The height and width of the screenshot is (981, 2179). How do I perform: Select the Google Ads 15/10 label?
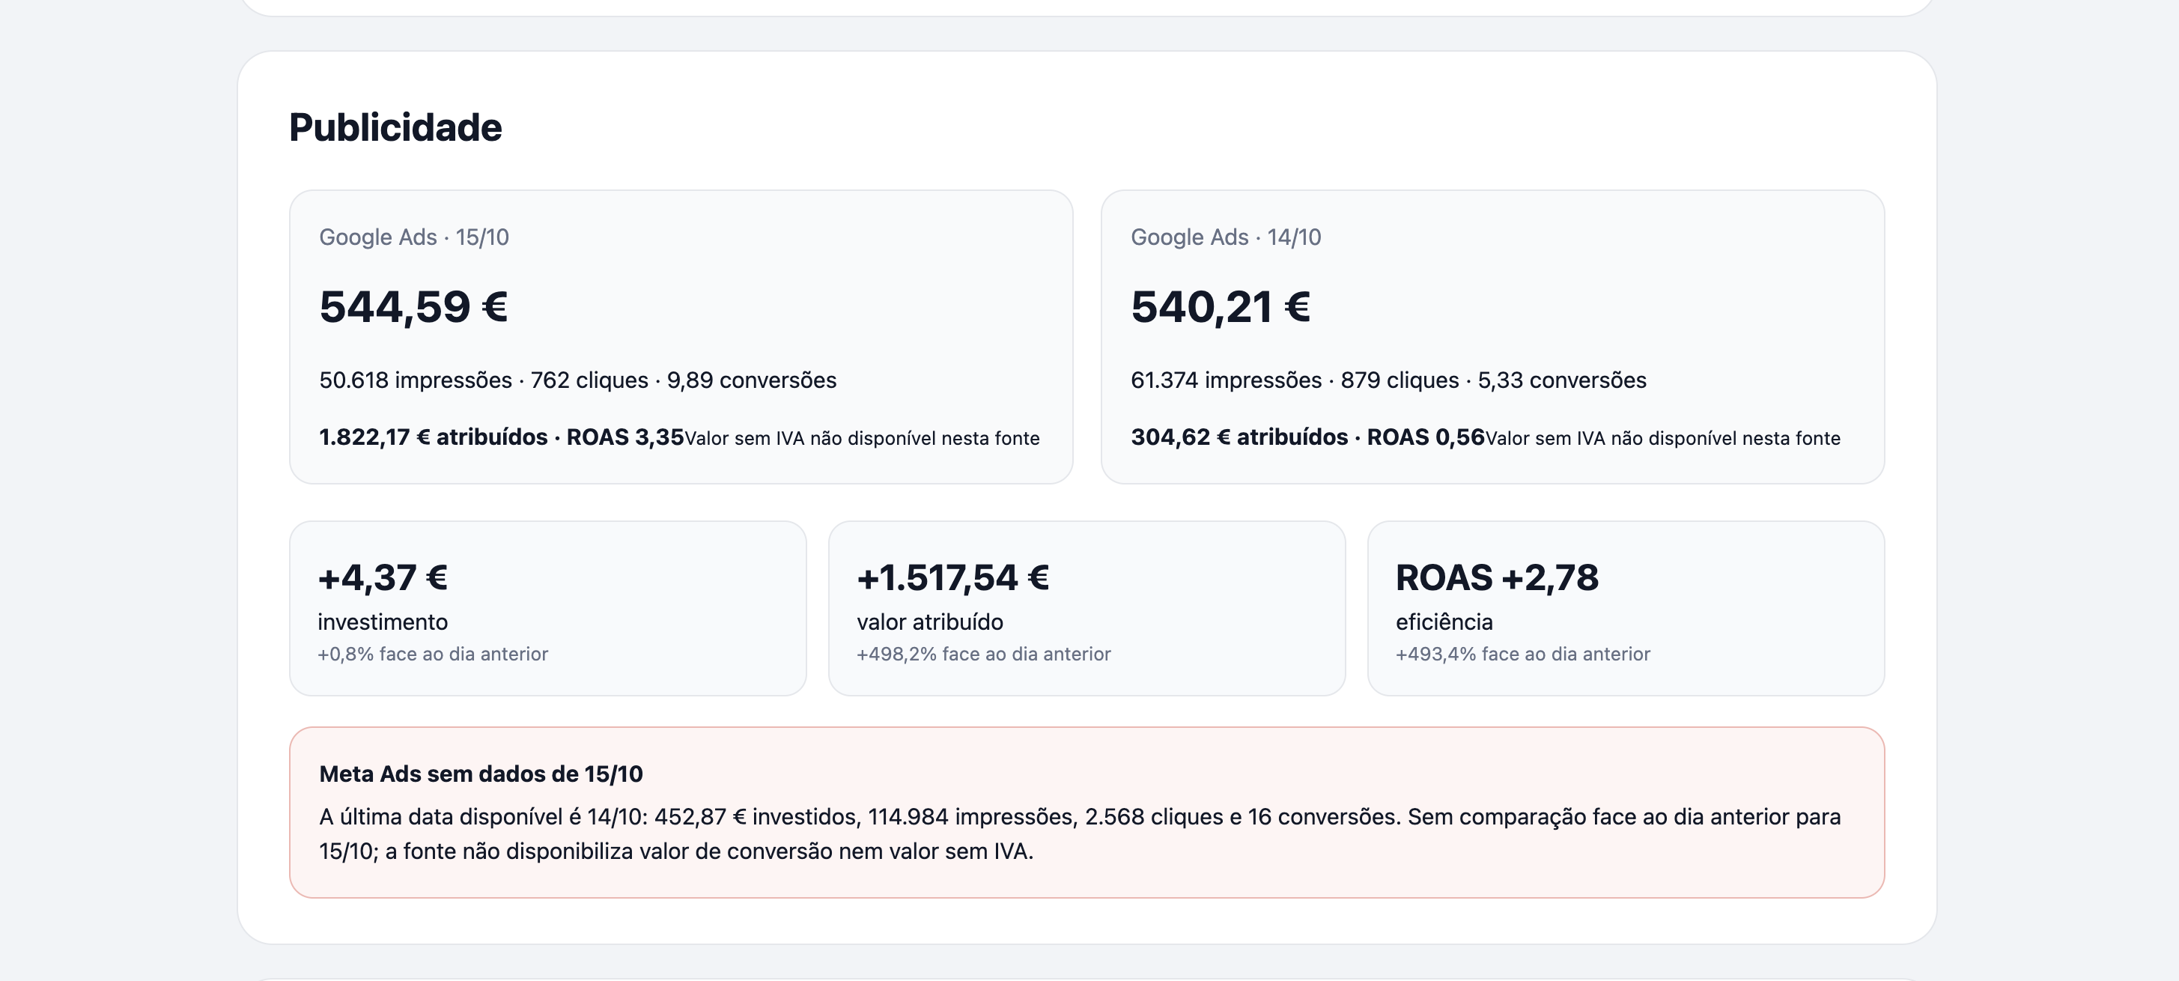coord(413,237)
